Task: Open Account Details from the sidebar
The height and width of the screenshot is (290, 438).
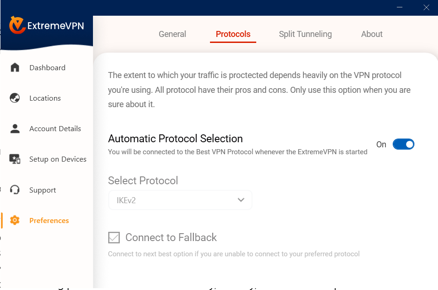Action: click(56, 128)
